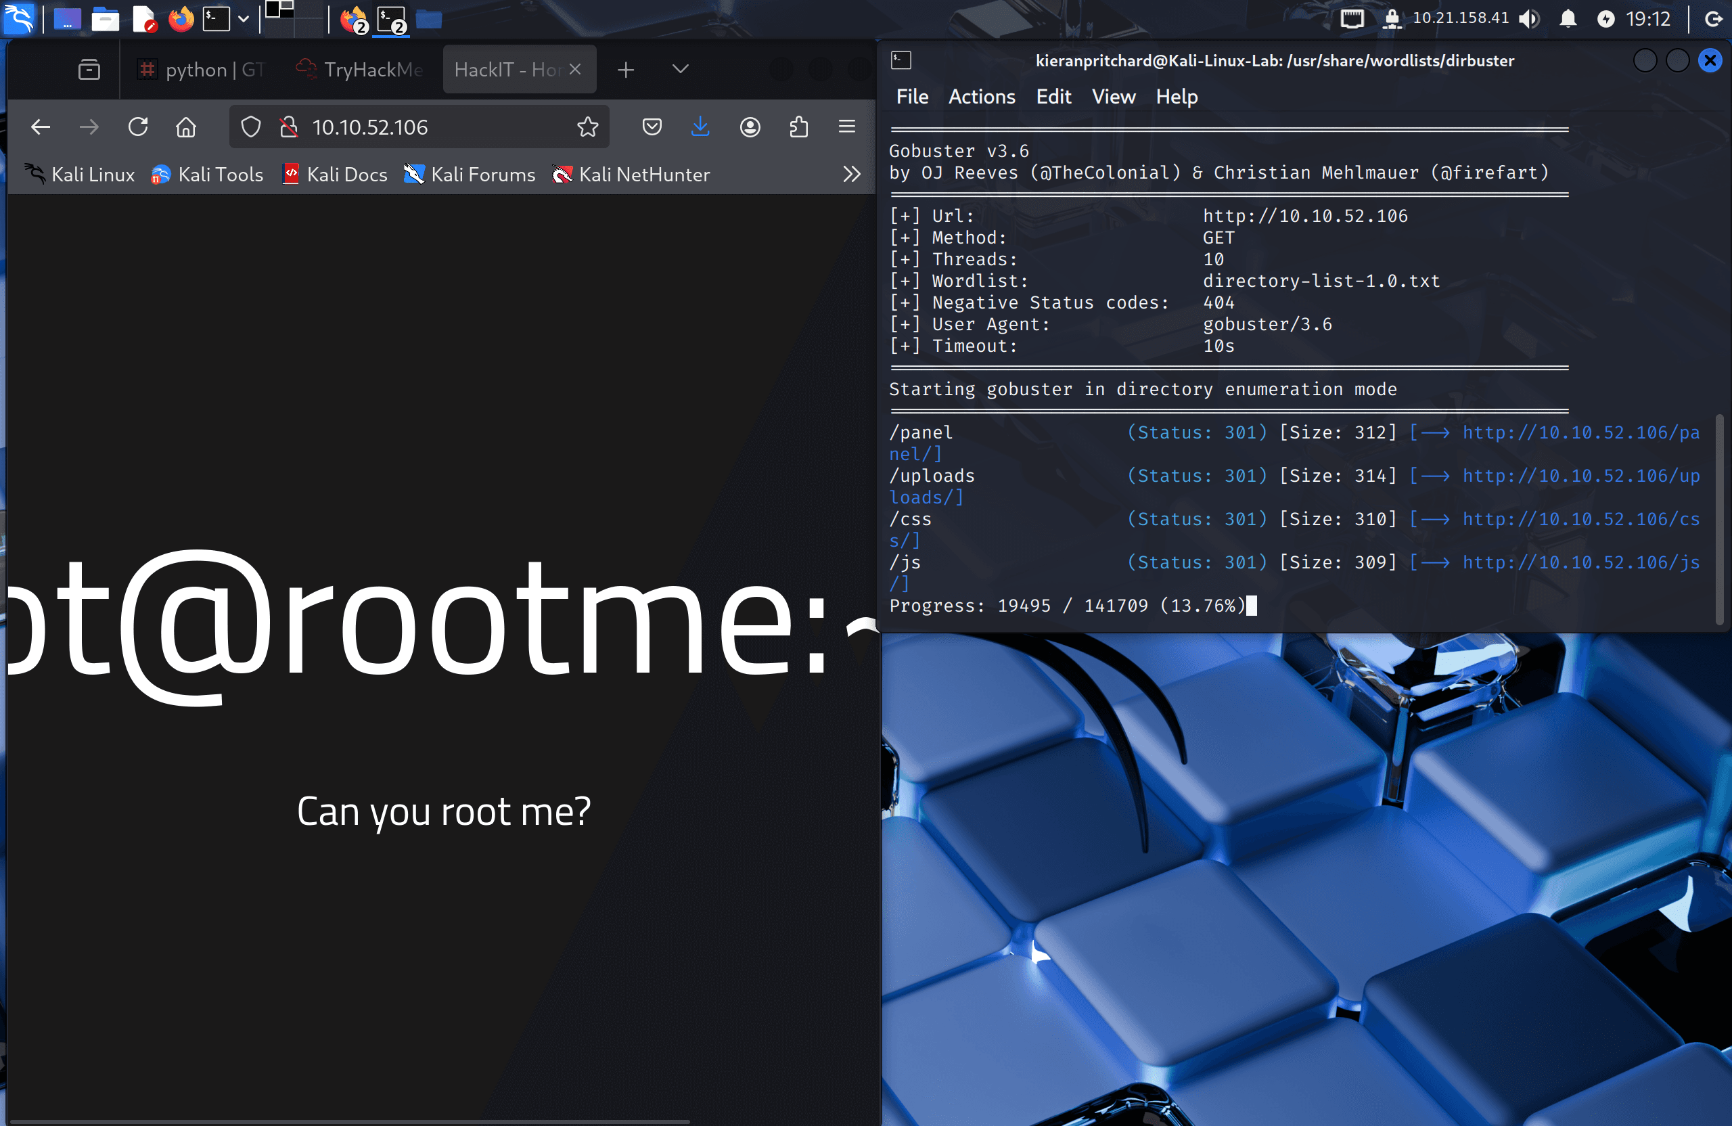
Task: Open the blue folder in the taskbar
Action: [x=429, y=20]
